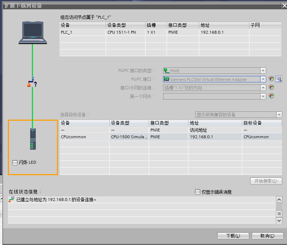Screen dimensions: 287x245
Task: Open the PG/PC 接口的类型 dropdown
Action: point(263,71)
